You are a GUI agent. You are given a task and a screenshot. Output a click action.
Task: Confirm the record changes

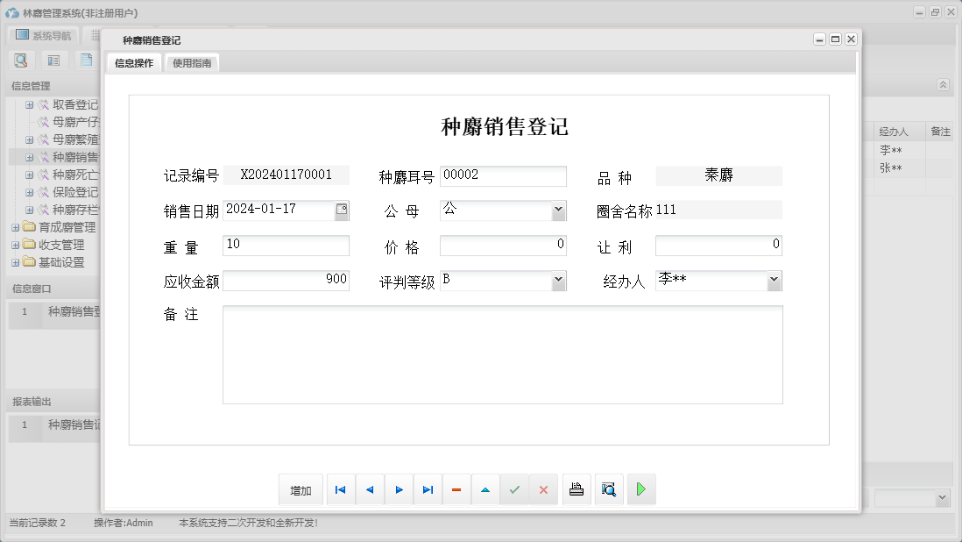(515, 489)
